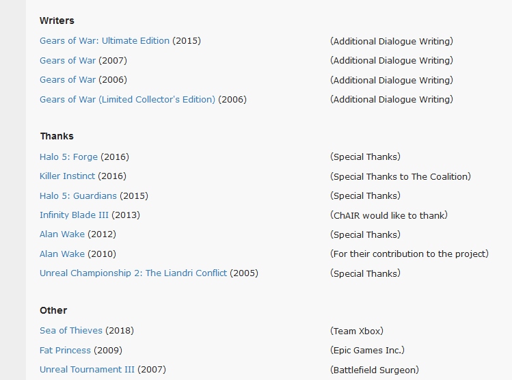
Task: Click the Team Xbox credit text
Action: click(358, 331)
